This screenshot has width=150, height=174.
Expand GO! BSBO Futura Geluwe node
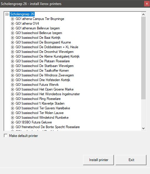pos(12,122)
